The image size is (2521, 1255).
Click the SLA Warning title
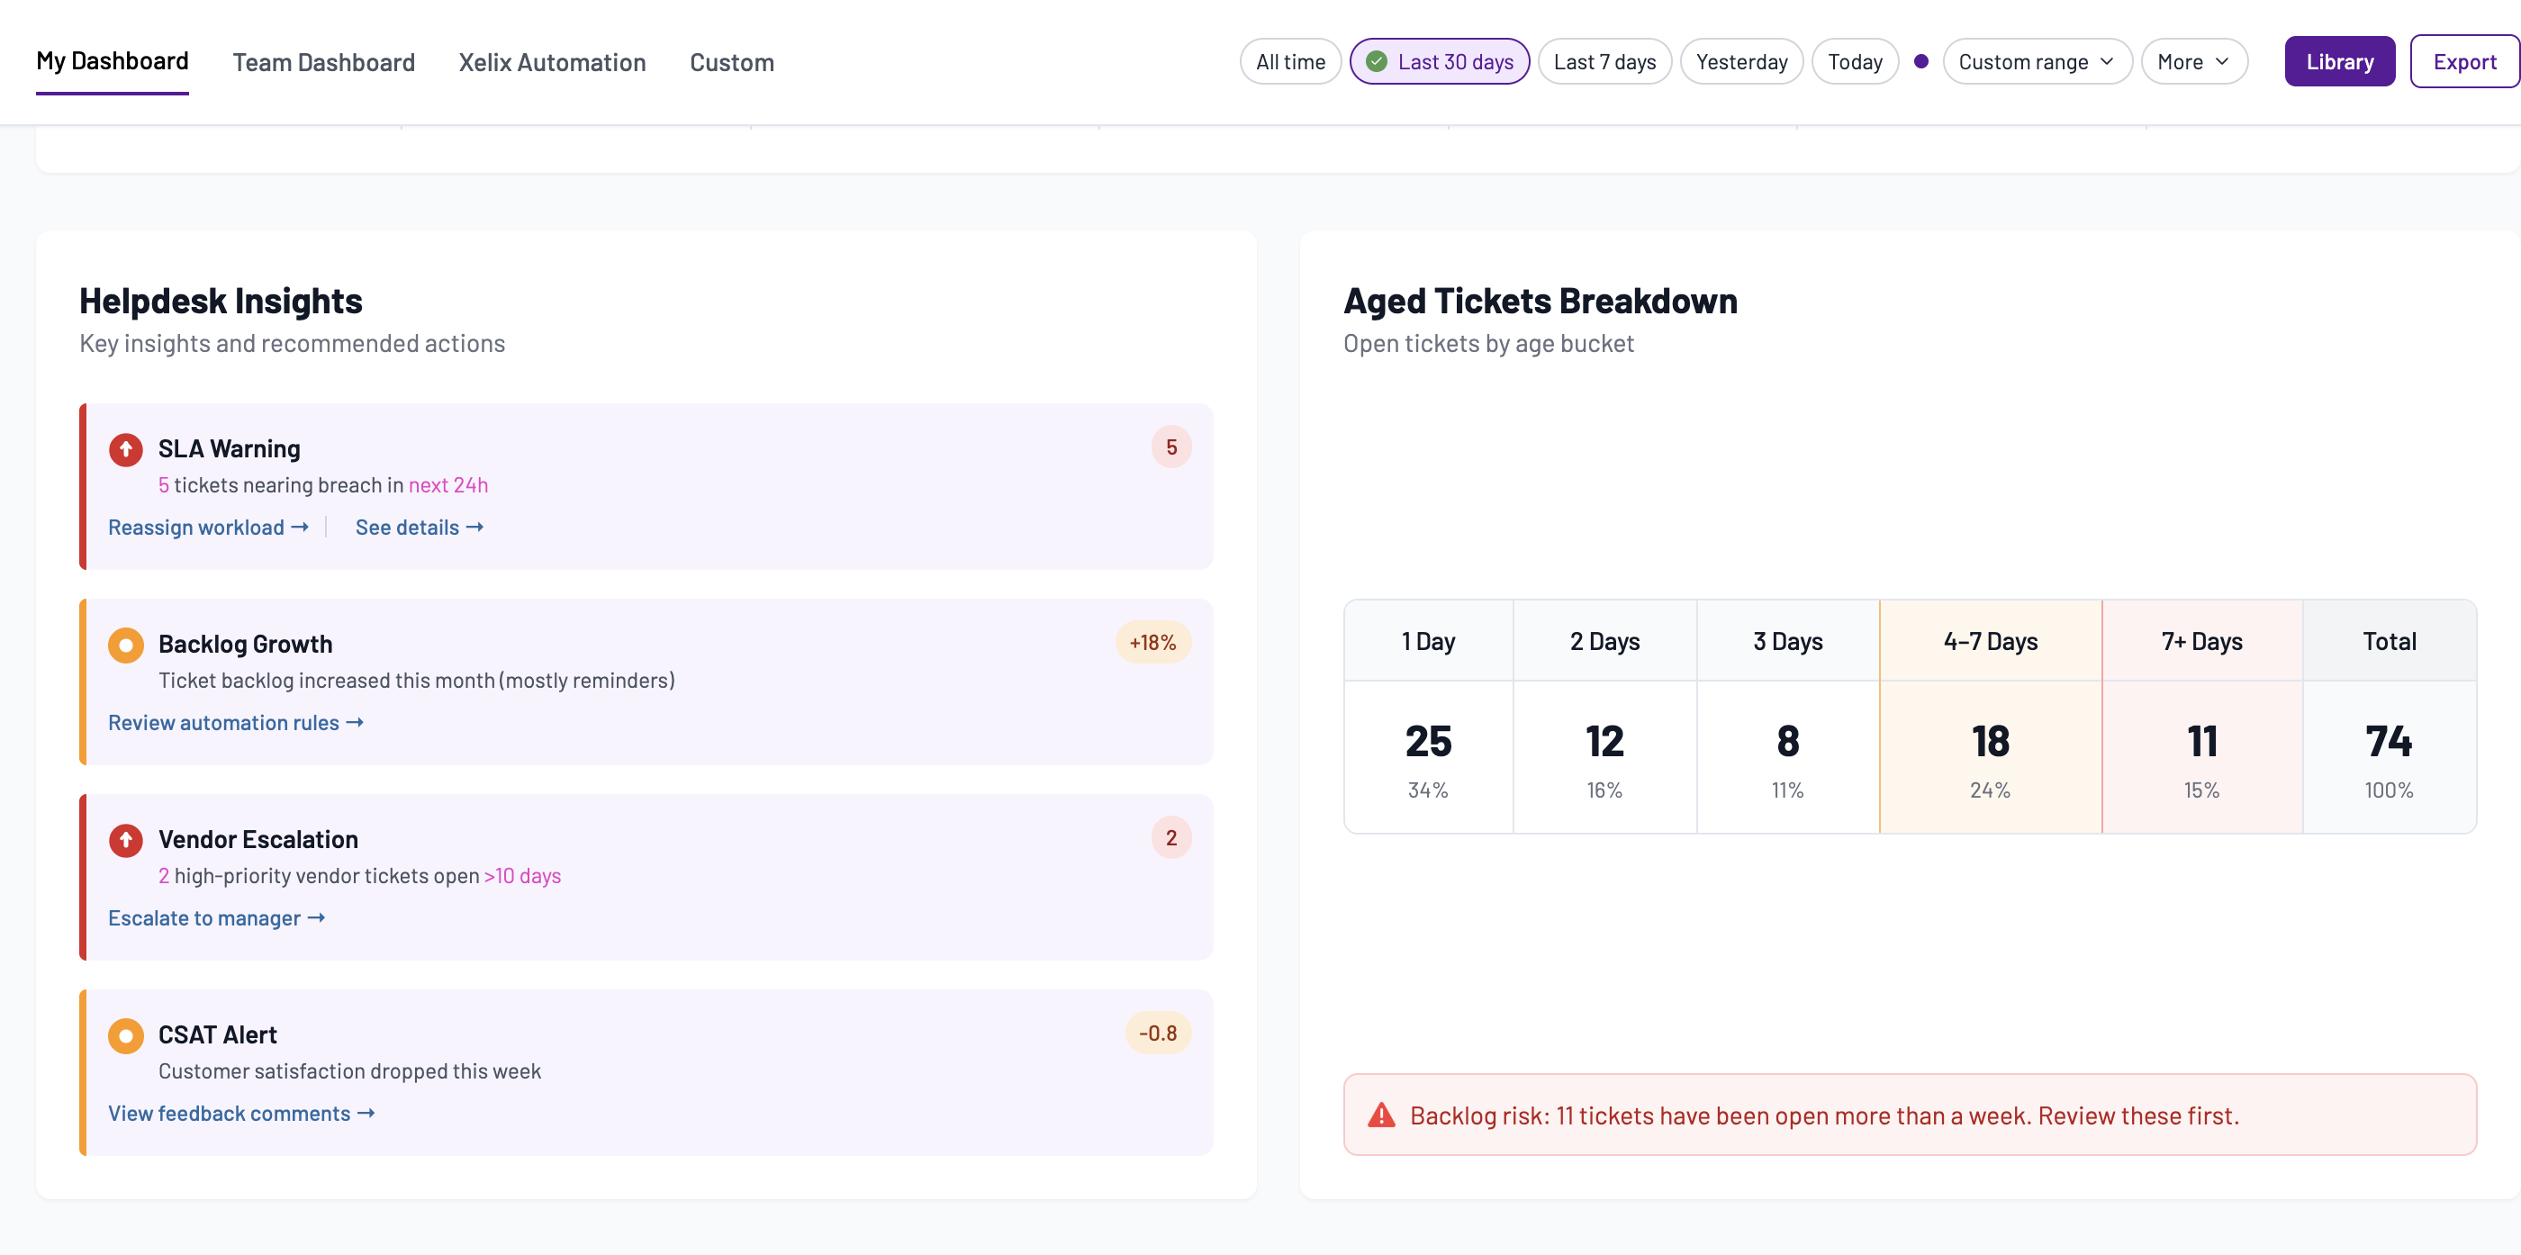tap(229, 448)
